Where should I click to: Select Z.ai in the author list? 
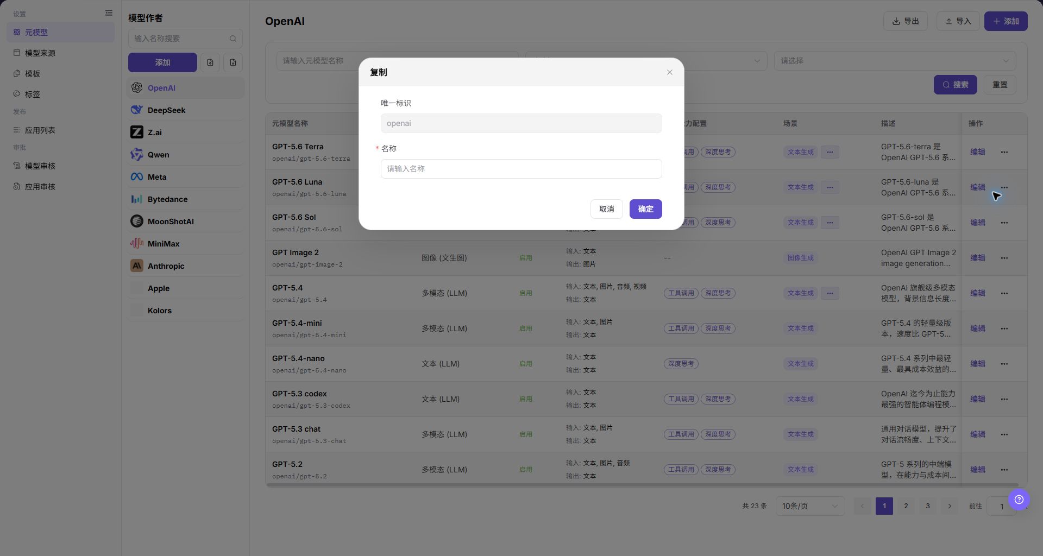point(186,132)
